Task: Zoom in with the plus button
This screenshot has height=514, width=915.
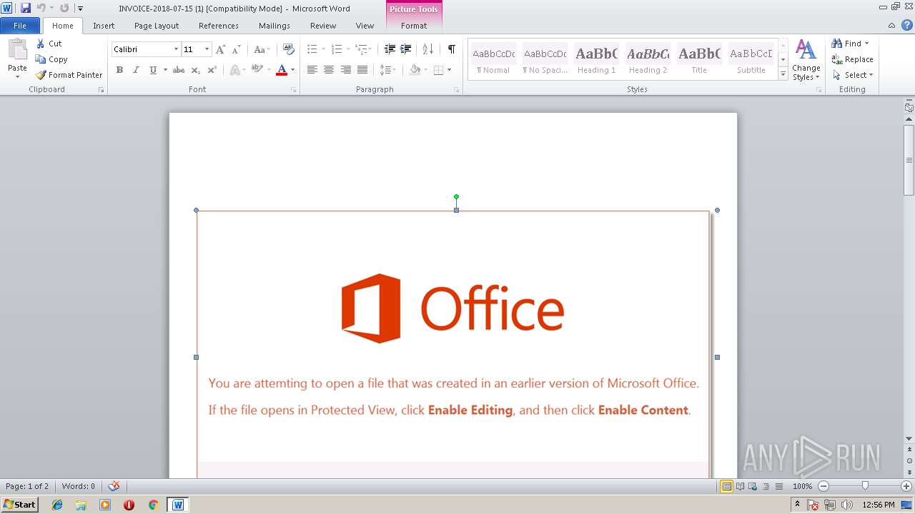Action: tap(906, 486)
